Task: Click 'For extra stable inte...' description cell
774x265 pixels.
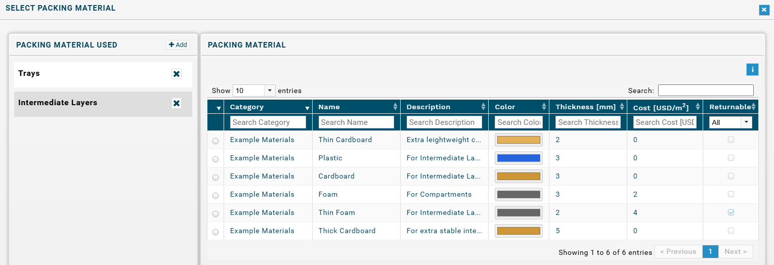Action: 444,231
